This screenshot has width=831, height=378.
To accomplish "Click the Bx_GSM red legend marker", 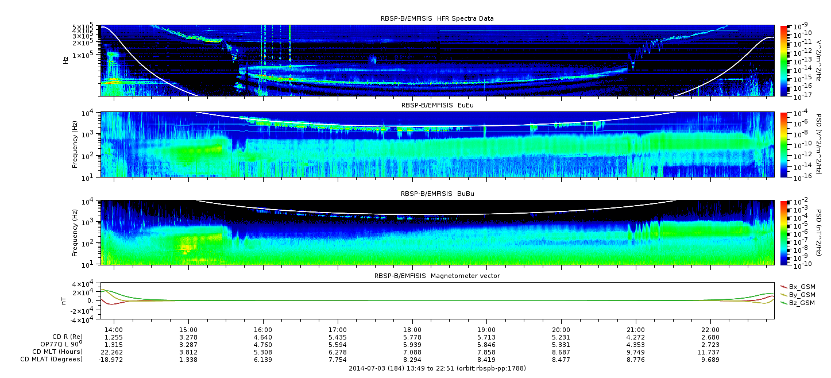I will (x=783, y=286).
